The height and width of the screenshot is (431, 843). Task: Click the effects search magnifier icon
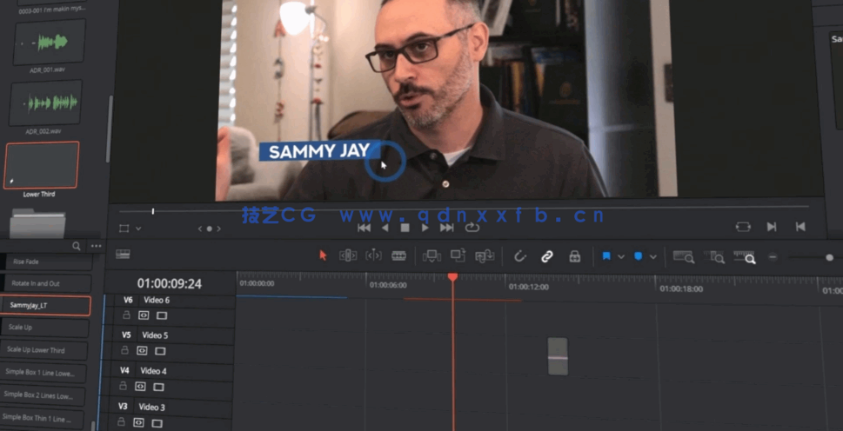pyautogui.click(x=77, y=246)
